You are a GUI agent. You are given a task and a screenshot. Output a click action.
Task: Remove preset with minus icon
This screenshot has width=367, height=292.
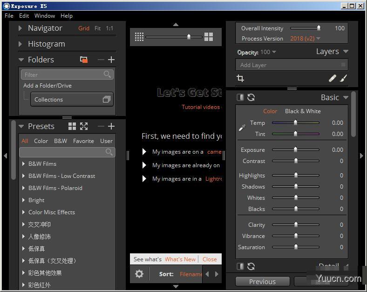point(101,126)
